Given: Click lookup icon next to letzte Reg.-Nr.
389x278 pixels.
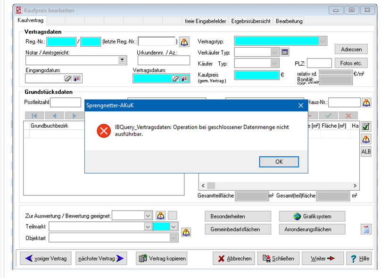Looking at the screenshot, I should [x=184, y=42].
